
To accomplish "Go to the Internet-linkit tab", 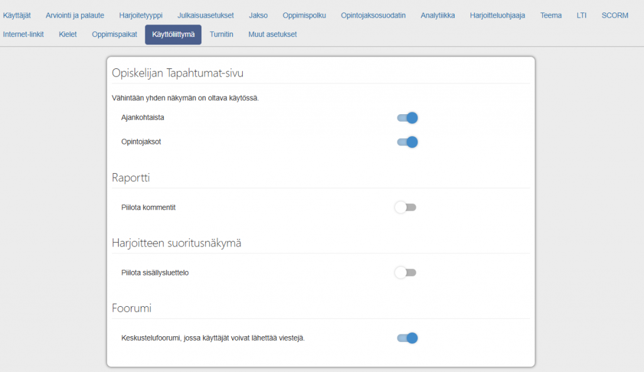I will [23, 35].
